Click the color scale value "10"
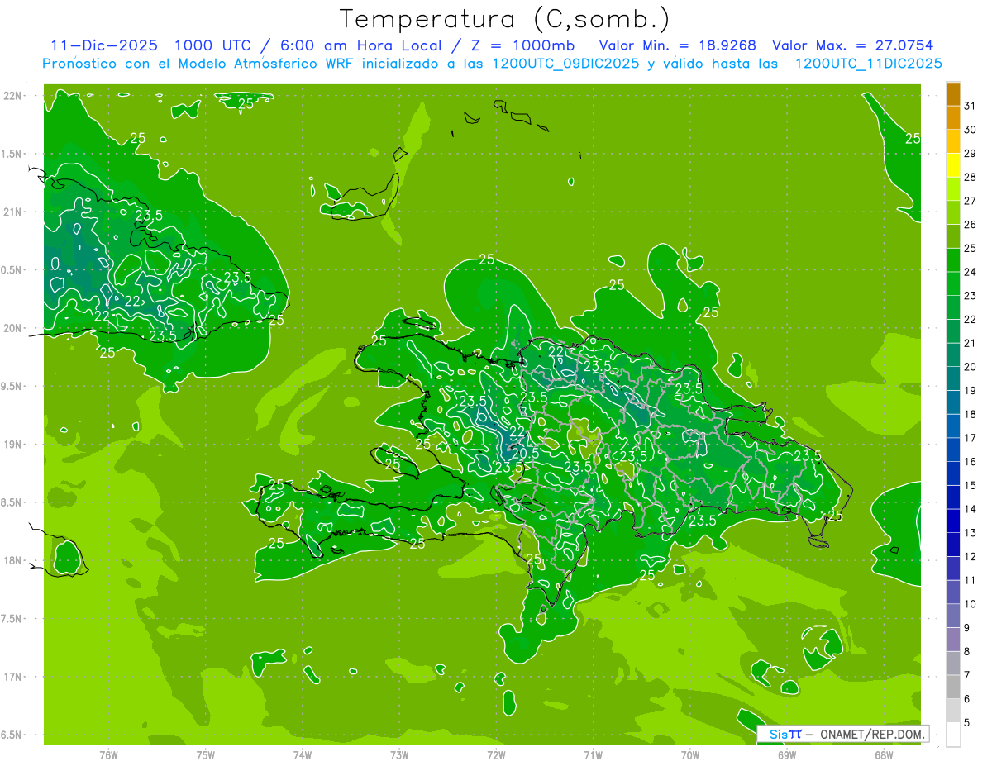 pyautogui.click(x=971, y=604)
